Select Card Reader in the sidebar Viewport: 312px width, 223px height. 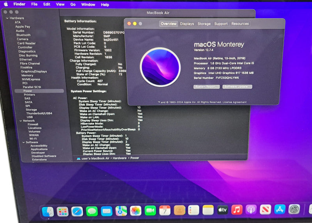click(26, 43)
